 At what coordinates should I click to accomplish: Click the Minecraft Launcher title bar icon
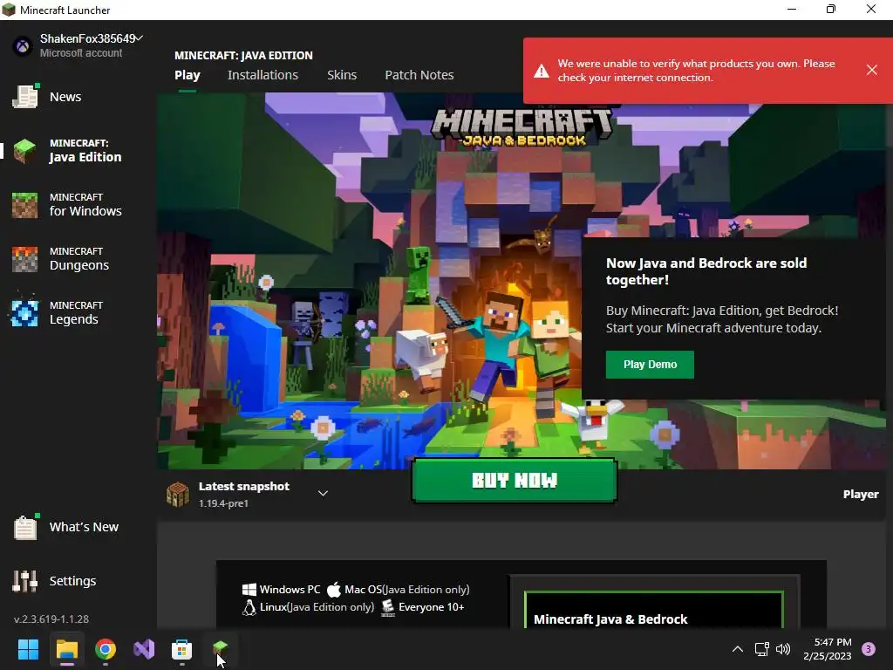[9, 10]
